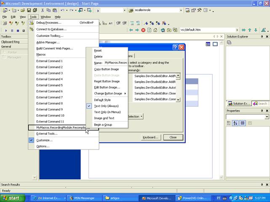This screenshot has height=202, width=270.
Task: Open Internet Explorer taskbar group dropdown
Action: (x=65, y=198)
